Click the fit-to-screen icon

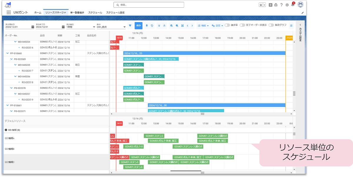click(x=182, y=26)
